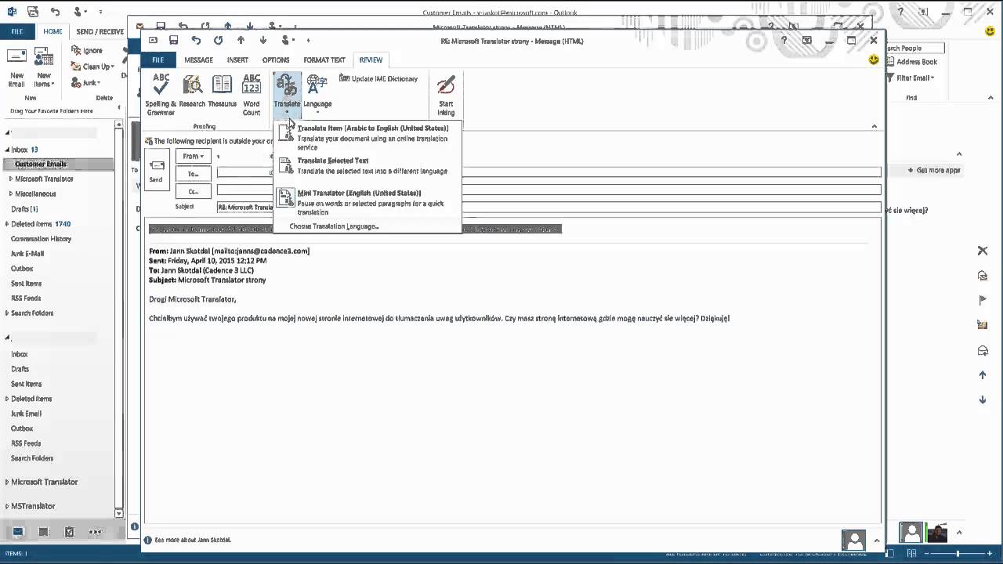This screenshot has width=1003, height=564.
Task: Open New Items dropdown in Outlook
Action: (x=44, y=68)
